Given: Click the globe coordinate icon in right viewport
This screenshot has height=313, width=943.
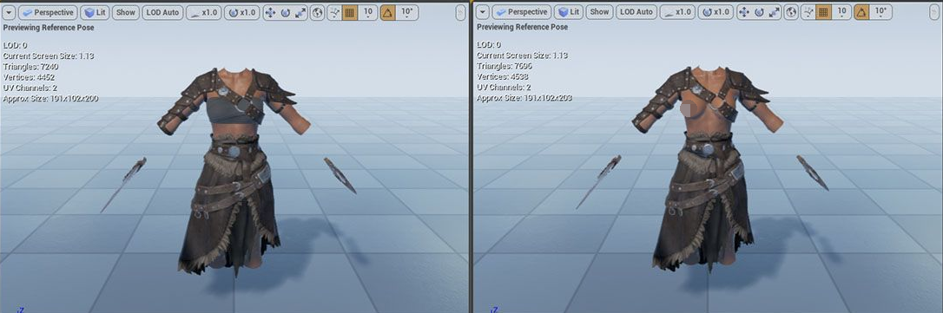Looking at the screenshot, I should [x=791, y=12].
